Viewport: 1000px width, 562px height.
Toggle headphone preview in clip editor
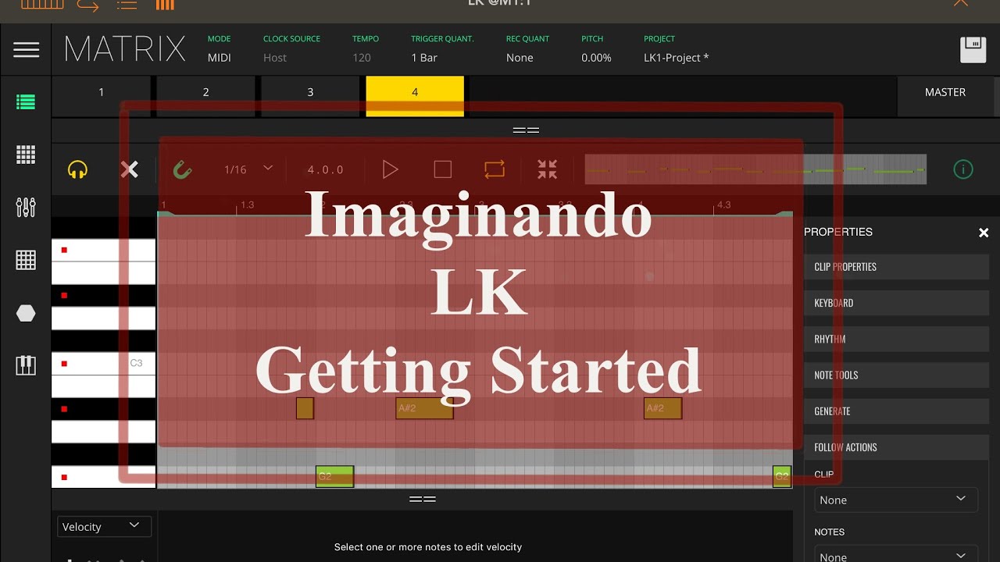click(77, 169)
